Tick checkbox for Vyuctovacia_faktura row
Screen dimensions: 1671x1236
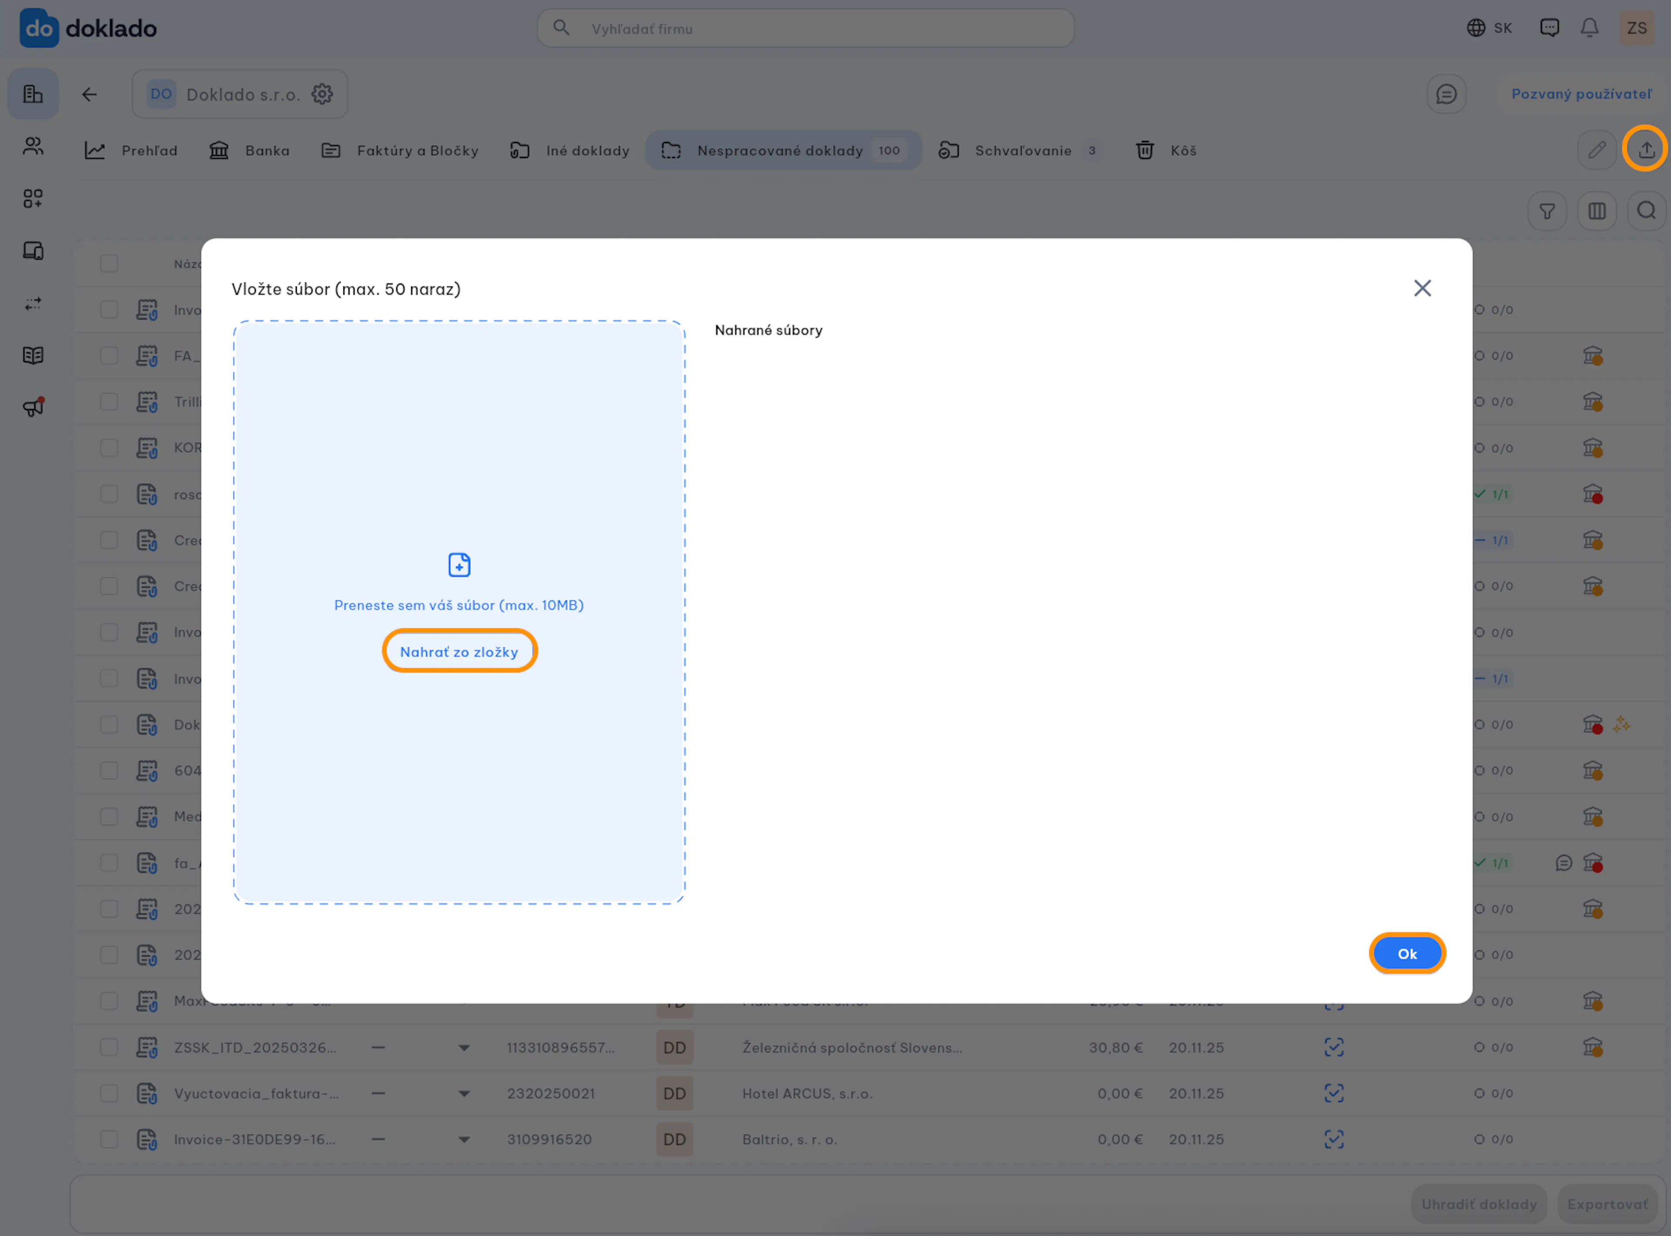tap(109, 1094)
